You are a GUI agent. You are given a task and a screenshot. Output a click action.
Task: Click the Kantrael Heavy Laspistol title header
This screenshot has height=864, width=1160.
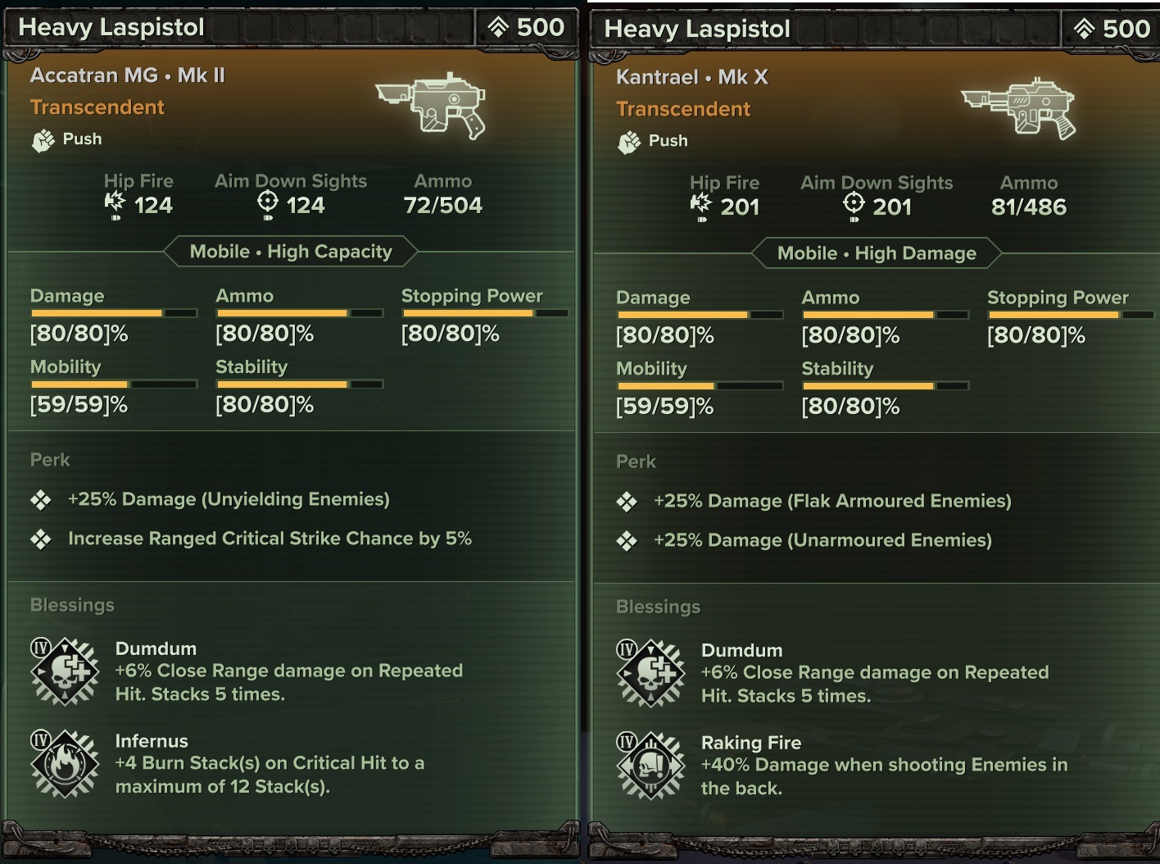click(697, 29)
